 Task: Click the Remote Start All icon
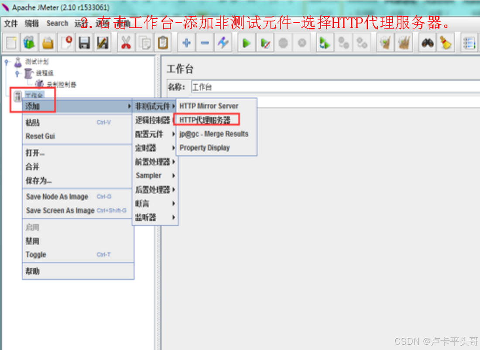[x=343, y=43]
